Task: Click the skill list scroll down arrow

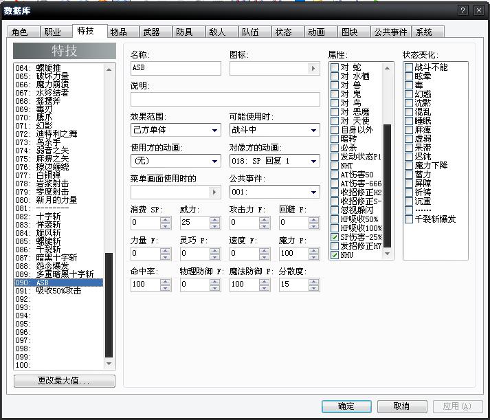Action: pyautogui.click(x=109, y=364)
